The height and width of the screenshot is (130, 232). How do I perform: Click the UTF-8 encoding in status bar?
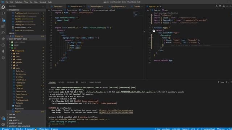click(x=193, y=129)
